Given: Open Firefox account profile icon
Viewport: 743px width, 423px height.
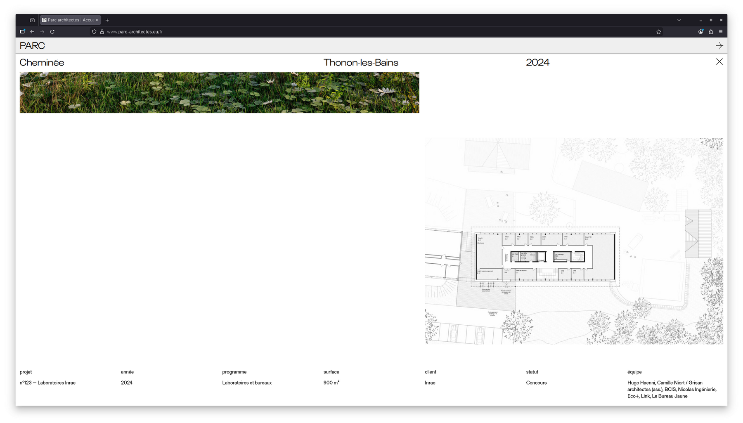Looking at the screenshot, I should 700,32.
